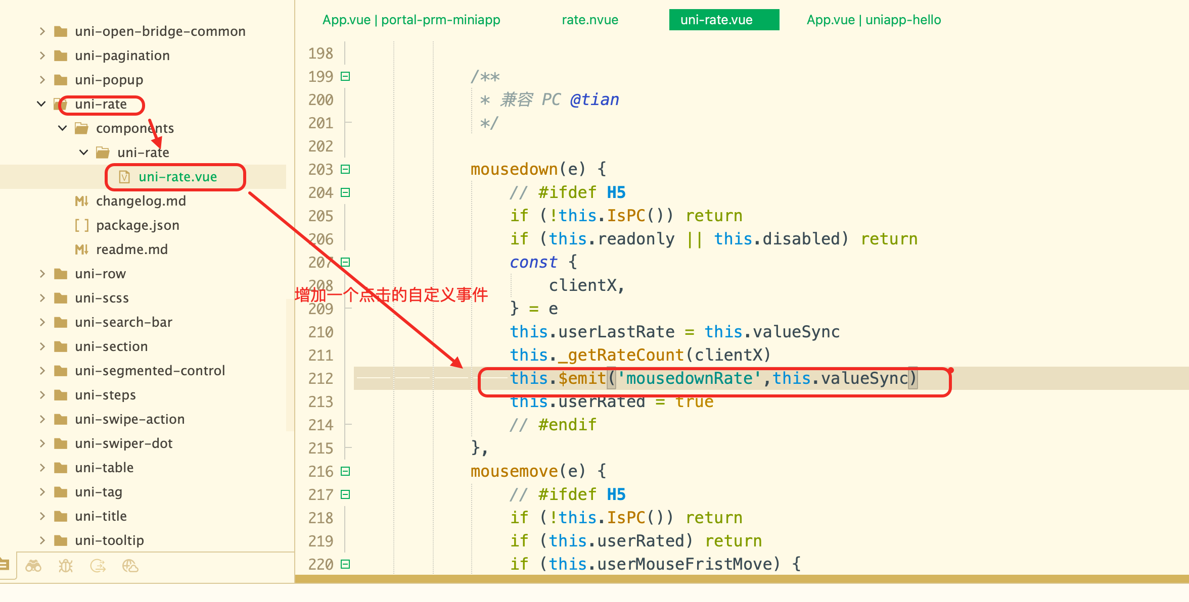Screen dimensions: 1189x602
Task: Open the bug debug panel icon
Action: (66, 566)
